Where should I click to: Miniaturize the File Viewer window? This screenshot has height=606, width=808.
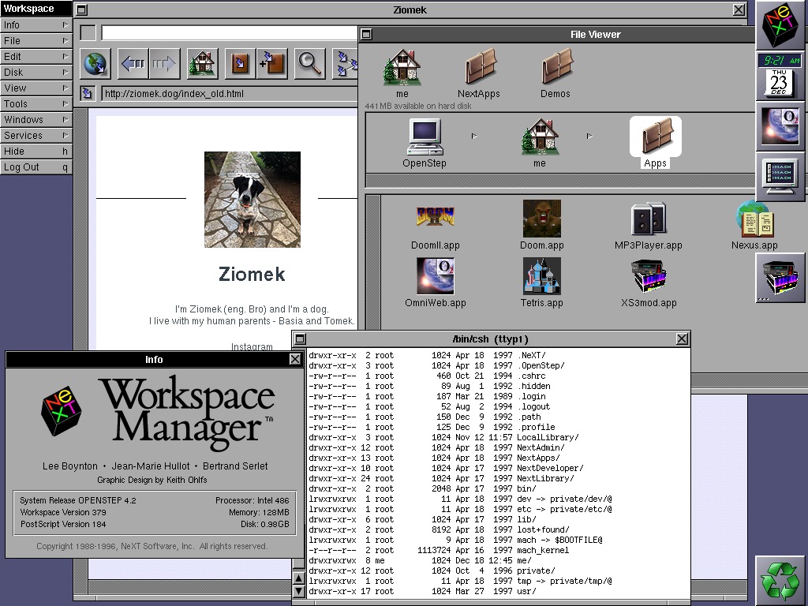tap(366, 35)
